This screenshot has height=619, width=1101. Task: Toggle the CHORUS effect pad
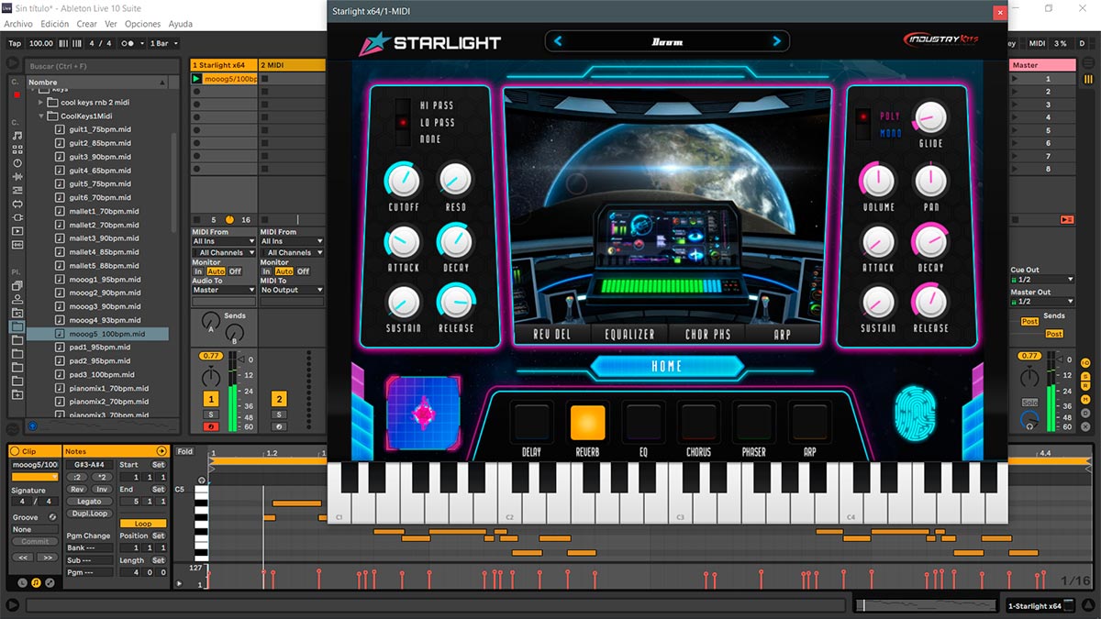698,422
